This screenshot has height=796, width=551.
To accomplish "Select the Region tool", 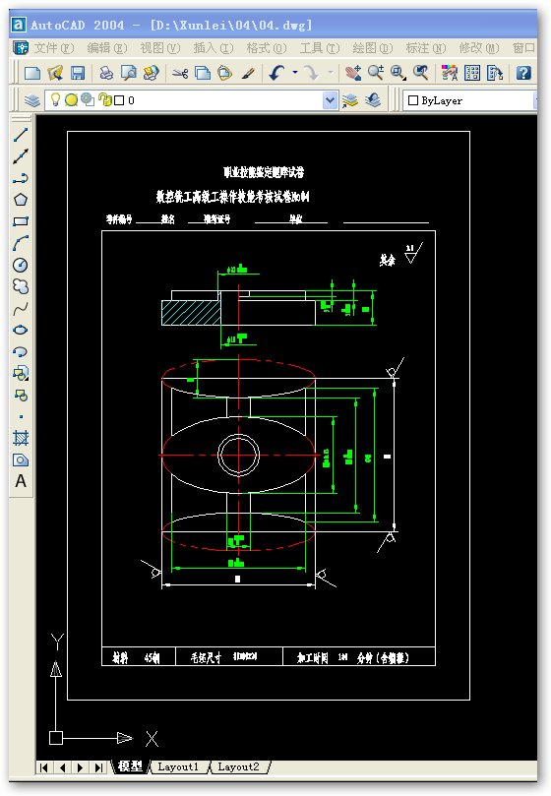I will pos(21,459).
